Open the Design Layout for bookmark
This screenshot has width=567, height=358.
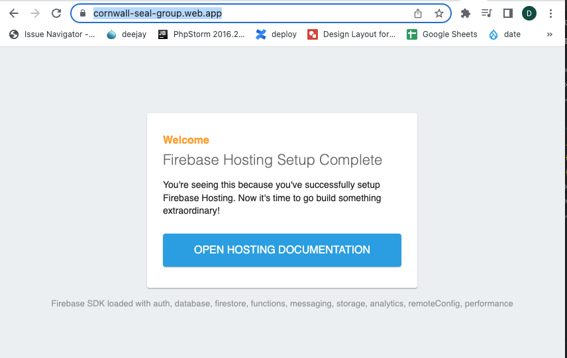click(352, 34)
